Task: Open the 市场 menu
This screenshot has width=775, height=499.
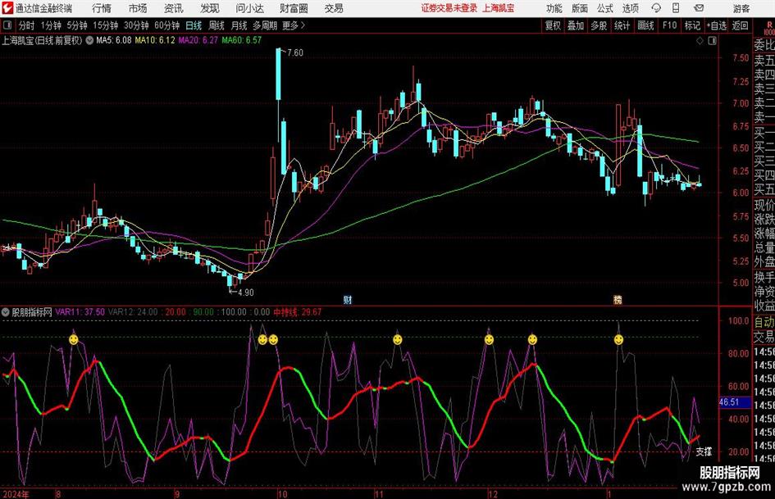Action: 138,8
